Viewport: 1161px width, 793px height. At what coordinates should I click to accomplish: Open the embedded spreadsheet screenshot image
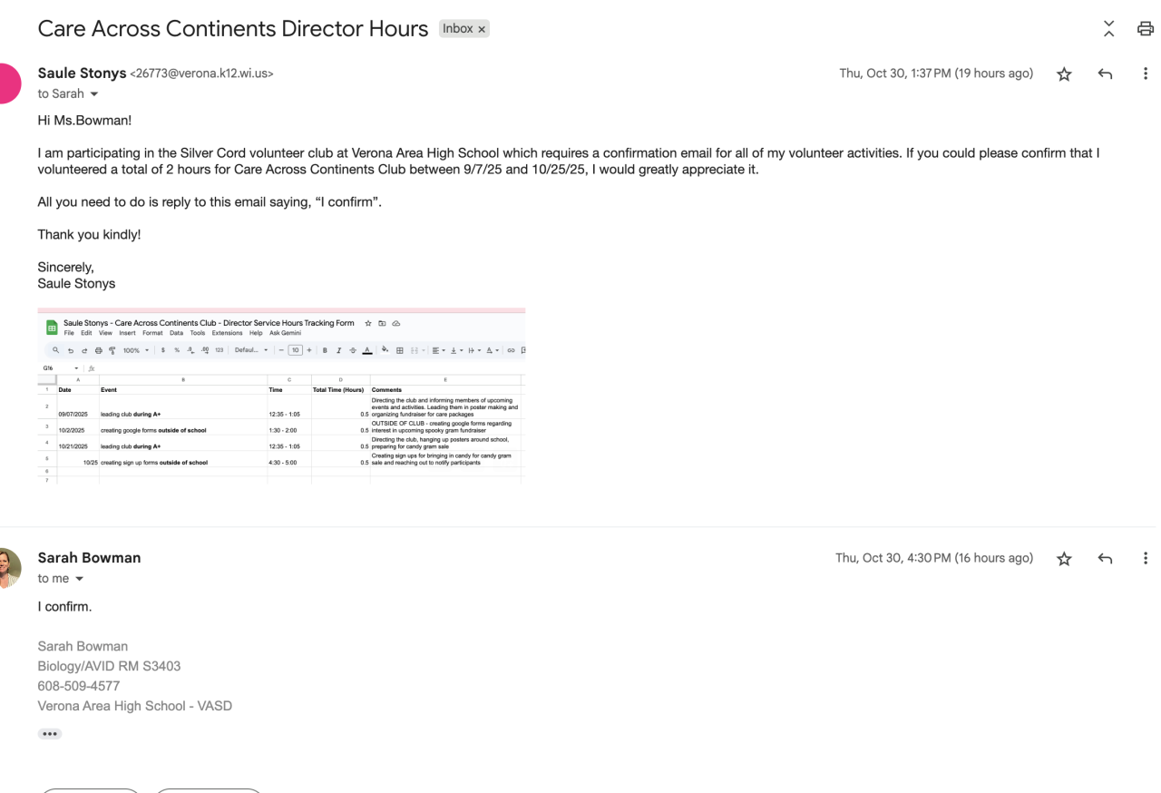point(281,397)
